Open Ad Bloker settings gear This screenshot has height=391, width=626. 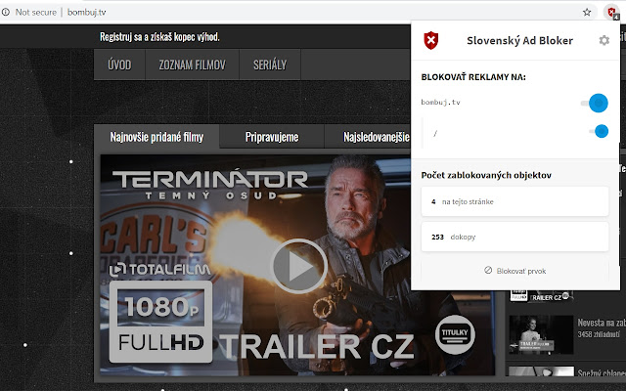click(604, 40)
